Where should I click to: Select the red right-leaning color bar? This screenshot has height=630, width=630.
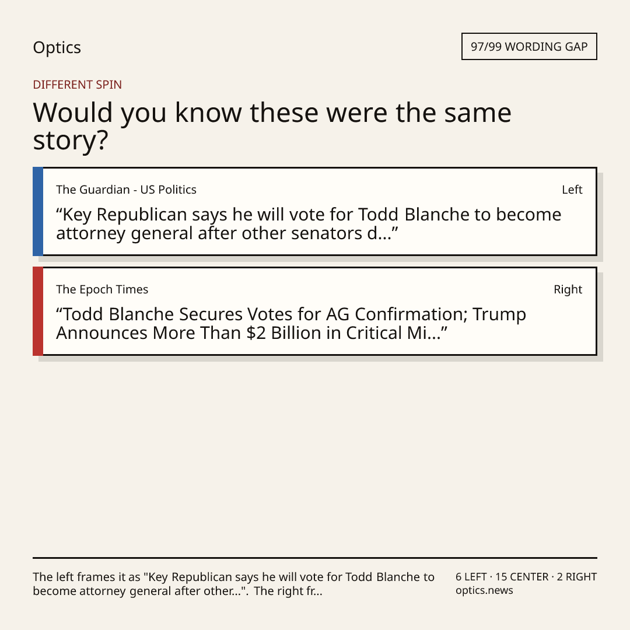click(x=38, y=311)
